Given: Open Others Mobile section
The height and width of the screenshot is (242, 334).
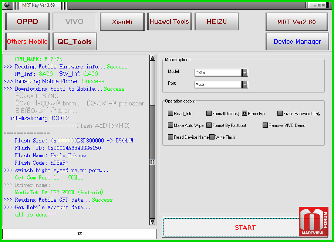Looking at the screenshot, I should tap(27, 41).
